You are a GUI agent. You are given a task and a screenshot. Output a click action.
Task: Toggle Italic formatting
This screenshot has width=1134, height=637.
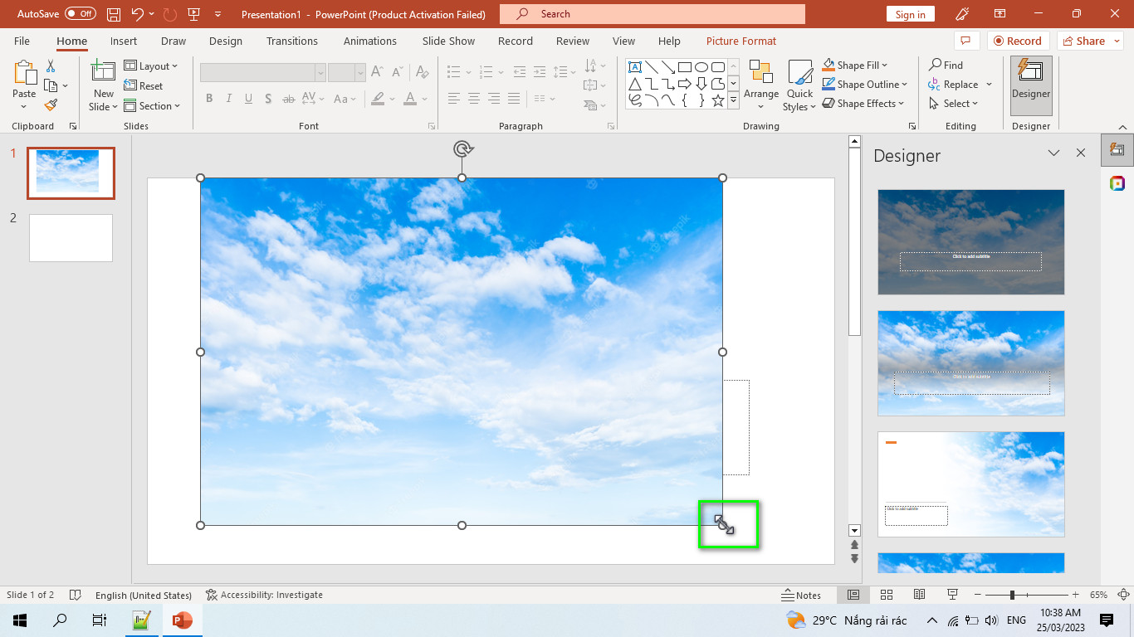click(x=229, y=99)
